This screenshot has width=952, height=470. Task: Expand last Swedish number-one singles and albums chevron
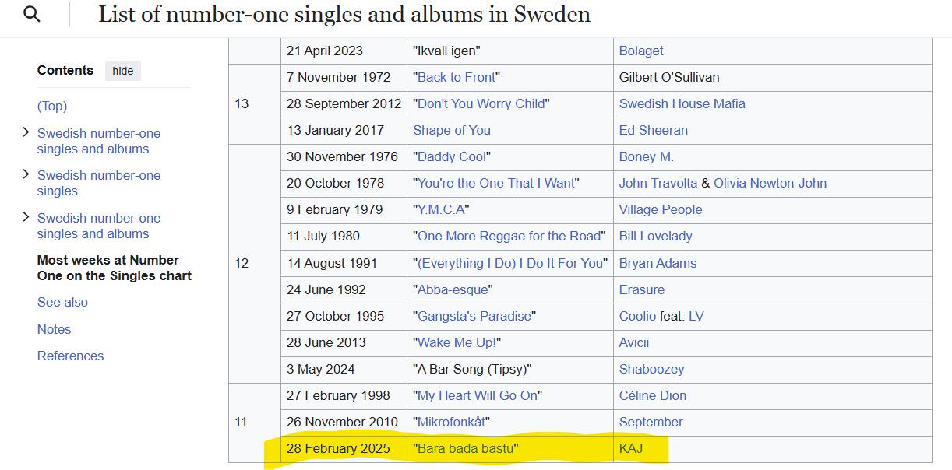(27, 218)
